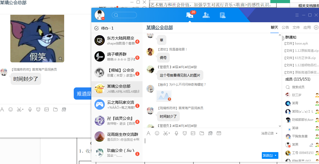Click the font (A) icon in back window toolbar
This screenshot has width=319, height=164.
[x=2, y=109]
